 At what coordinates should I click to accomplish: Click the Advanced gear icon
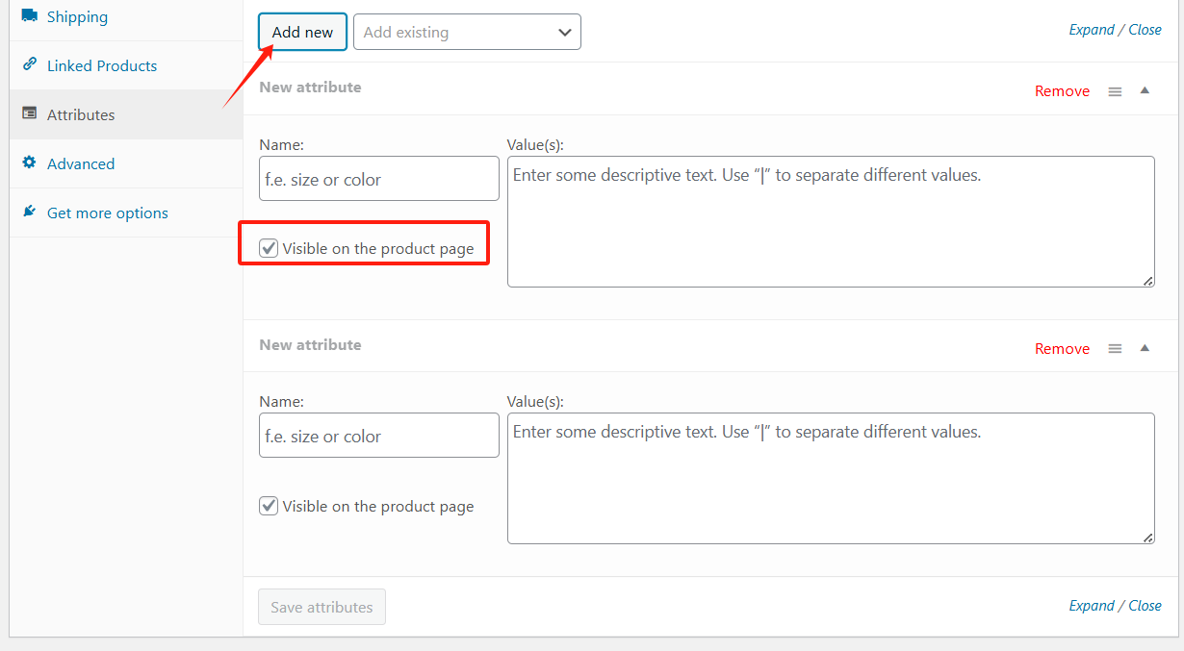pos(30,163)
